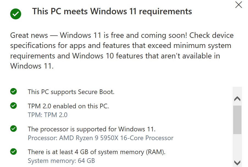The width and height of the screenshot is (248, 167).
Task: Select the 'at least 4 GB of system memory' line
Action: click(x=96, y=152)
